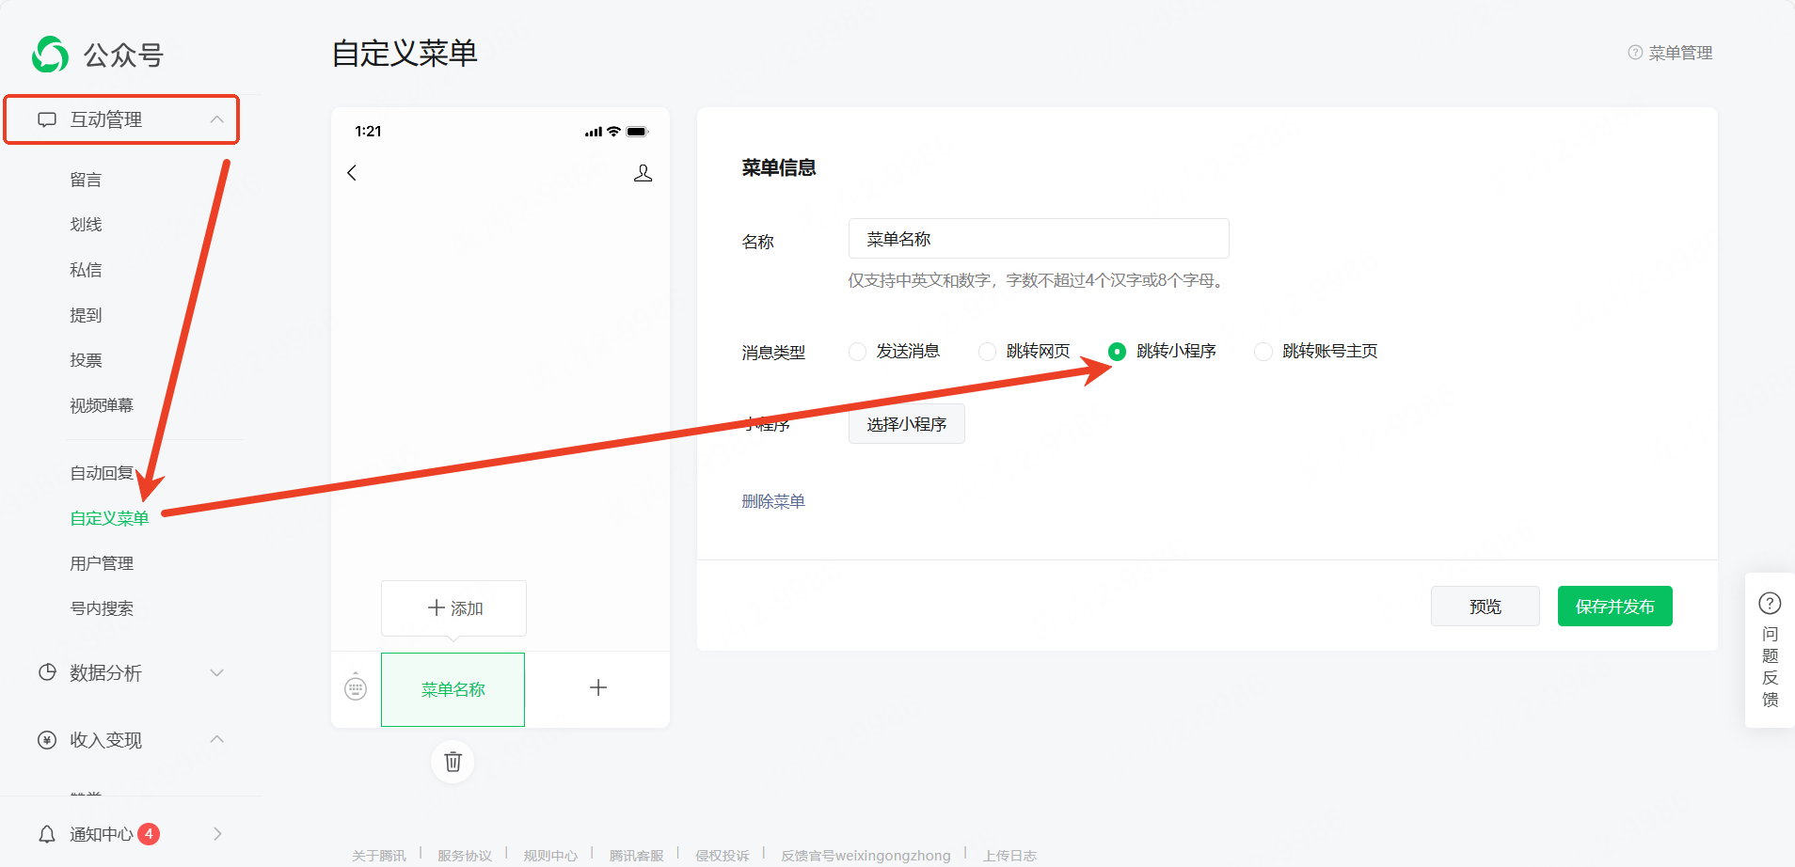Image resolution: width=1795 pixels, height=867 pixels.
Task: Click the green 保存并发布 button
Action: coord(1615,607)
